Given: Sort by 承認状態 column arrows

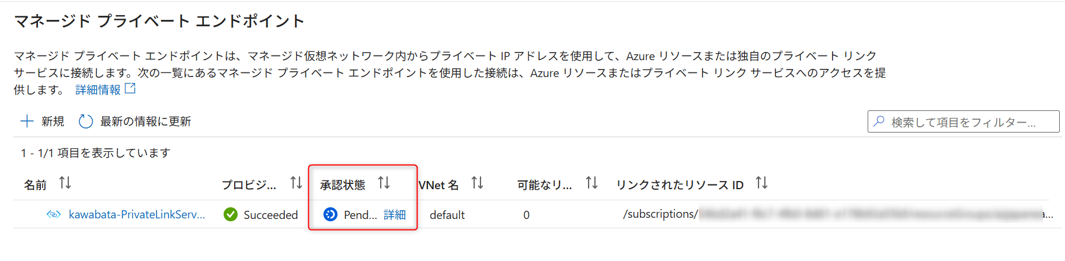Looking at the screenshot, I should (x=384, y=183).
